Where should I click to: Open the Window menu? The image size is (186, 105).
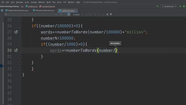point(71,2)
